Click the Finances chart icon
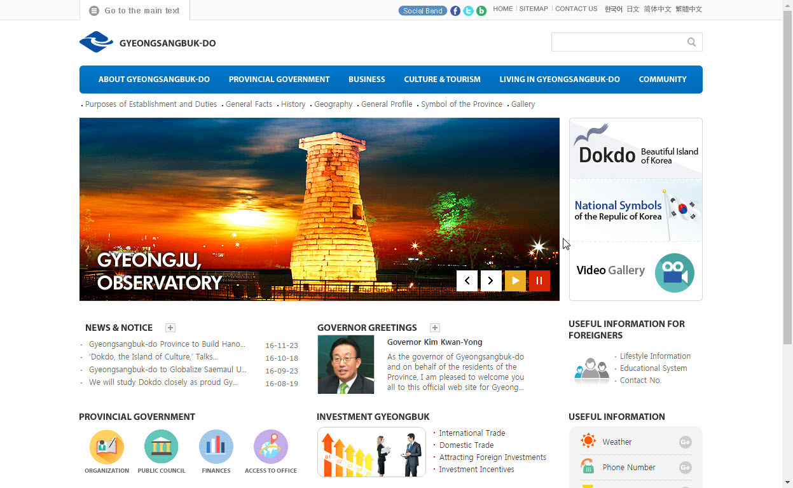 pos(216,447)
